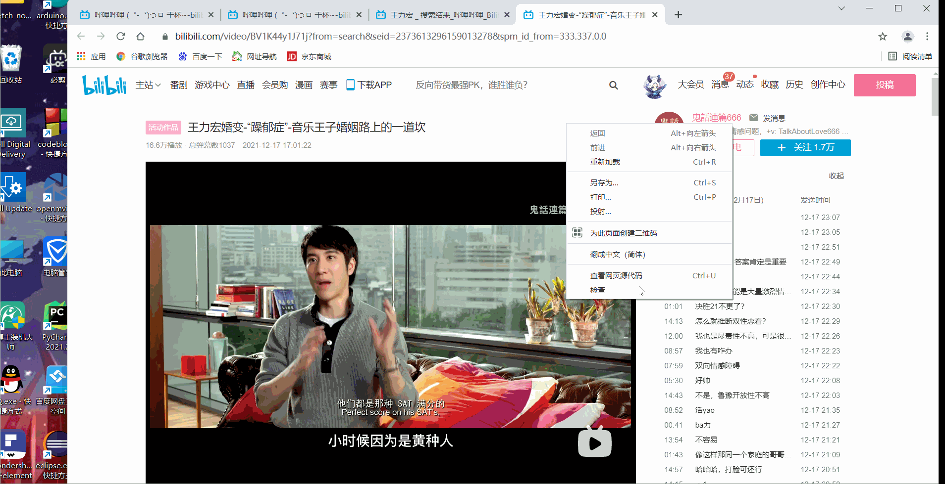Open 漫画 section
The width and height of the screenshot is (945, 484).
(x=304, y=85)
